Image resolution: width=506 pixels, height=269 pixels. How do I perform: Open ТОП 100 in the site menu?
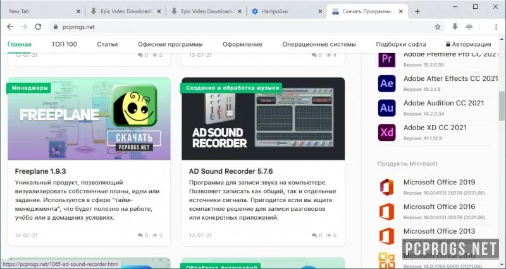(65, 44)
